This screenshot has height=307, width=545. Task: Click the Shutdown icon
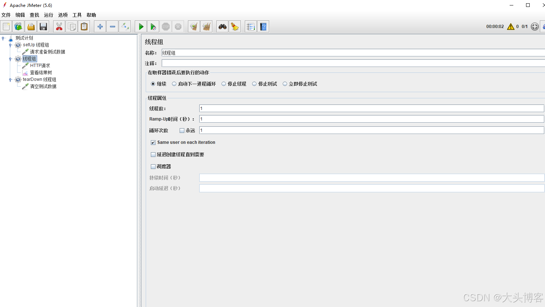tap(178, 27)
